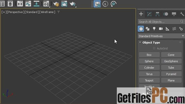Open the [Wireframe] shading menu
185x104 pixels.
pos(47,12)
